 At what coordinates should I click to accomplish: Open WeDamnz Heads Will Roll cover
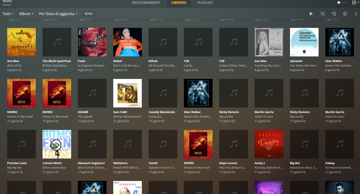[x=127, y=144]
